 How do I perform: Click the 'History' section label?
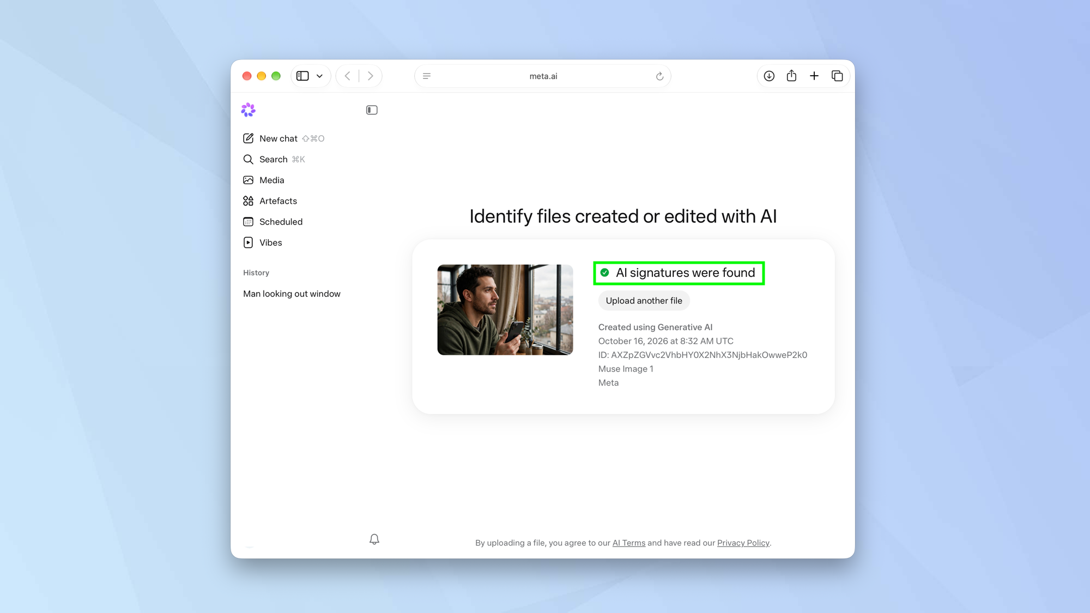point(256,272)
